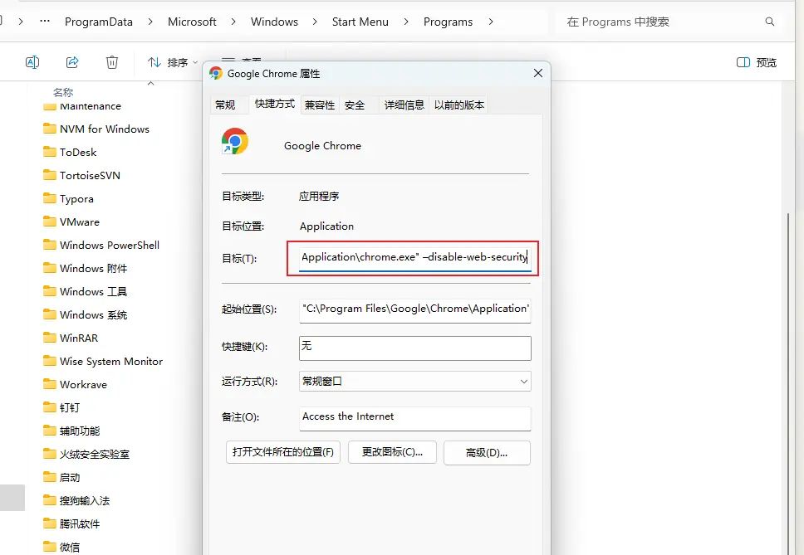This screenshot has width=804, height=555.
Task: Click 高级(D)... button
Action: click(487, 453)
